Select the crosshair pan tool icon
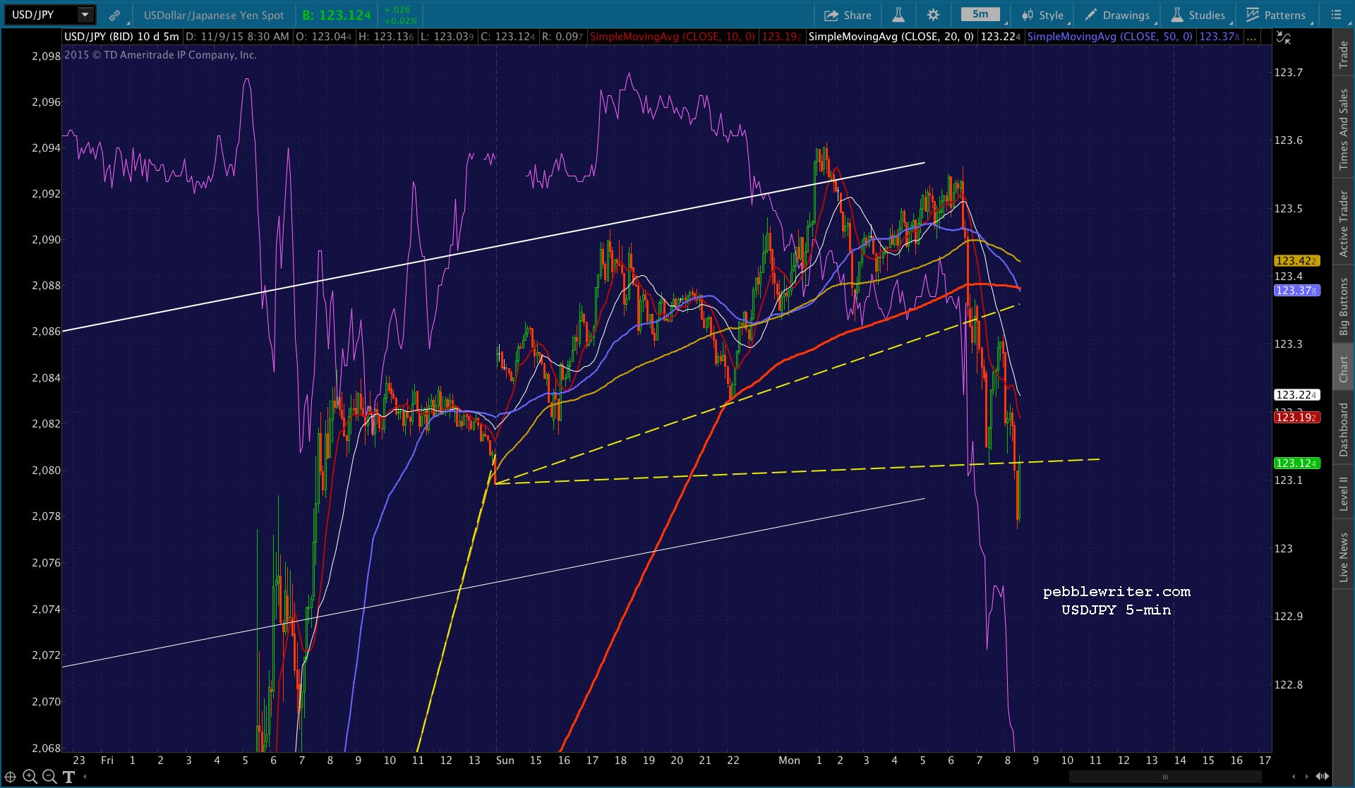1355x788 pixels. tap(11, 777)
